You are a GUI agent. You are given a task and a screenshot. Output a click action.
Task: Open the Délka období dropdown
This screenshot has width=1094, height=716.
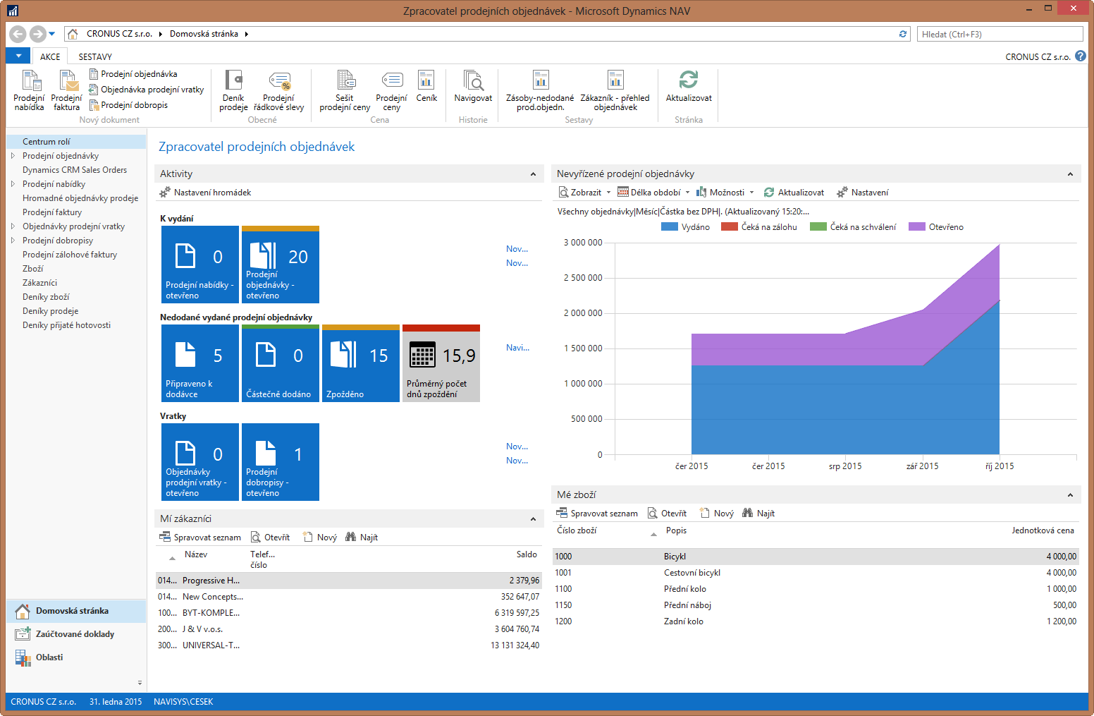pyautogui.click(x=653, y=193)
